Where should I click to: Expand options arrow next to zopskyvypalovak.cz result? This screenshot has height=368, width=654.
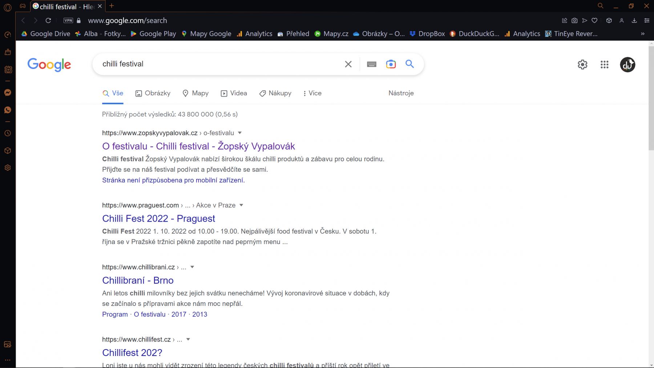240,133
